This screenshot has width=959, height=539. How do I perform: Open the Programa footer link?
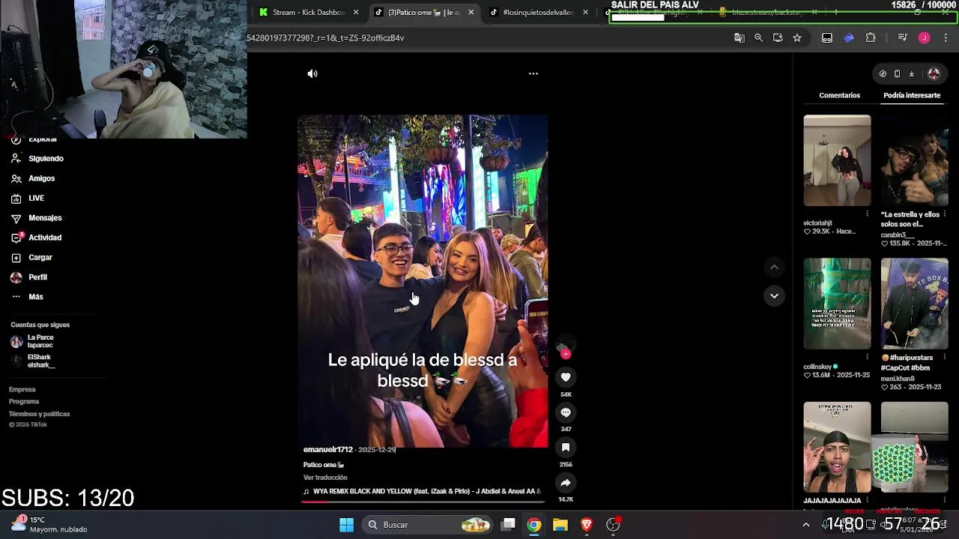(x=24, y=401)
